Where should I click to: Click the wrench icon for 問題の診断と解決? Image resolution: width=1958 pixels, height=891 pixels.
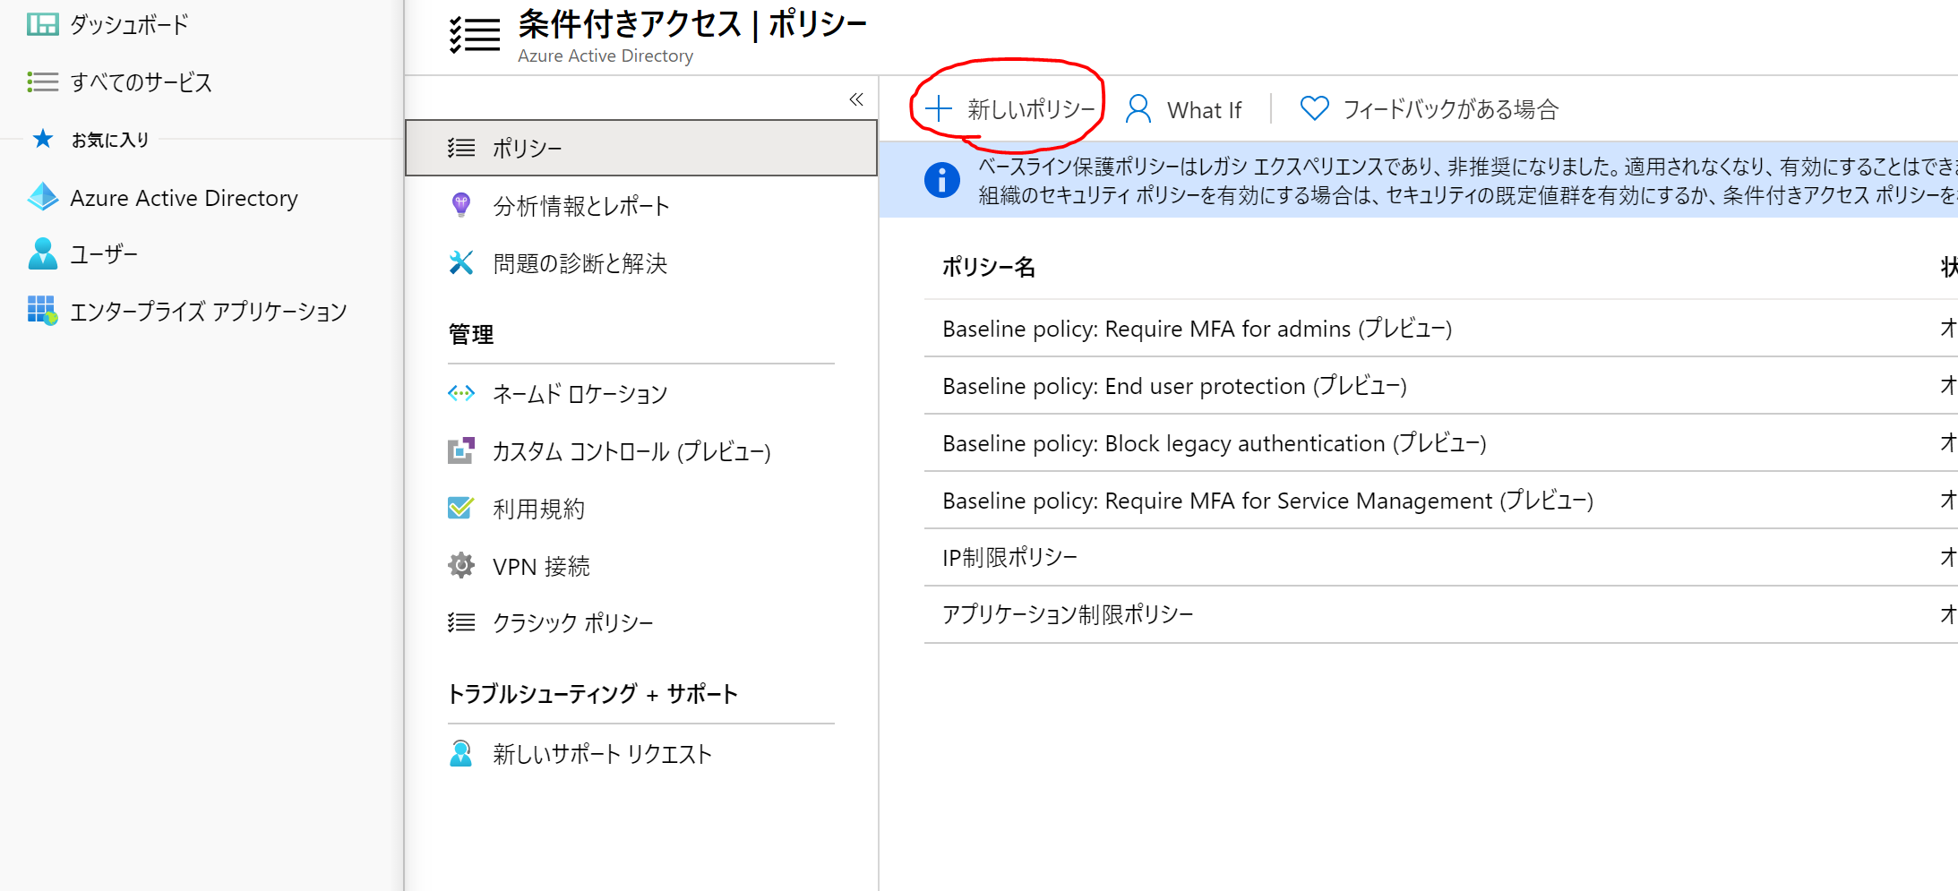coord(461,262)
